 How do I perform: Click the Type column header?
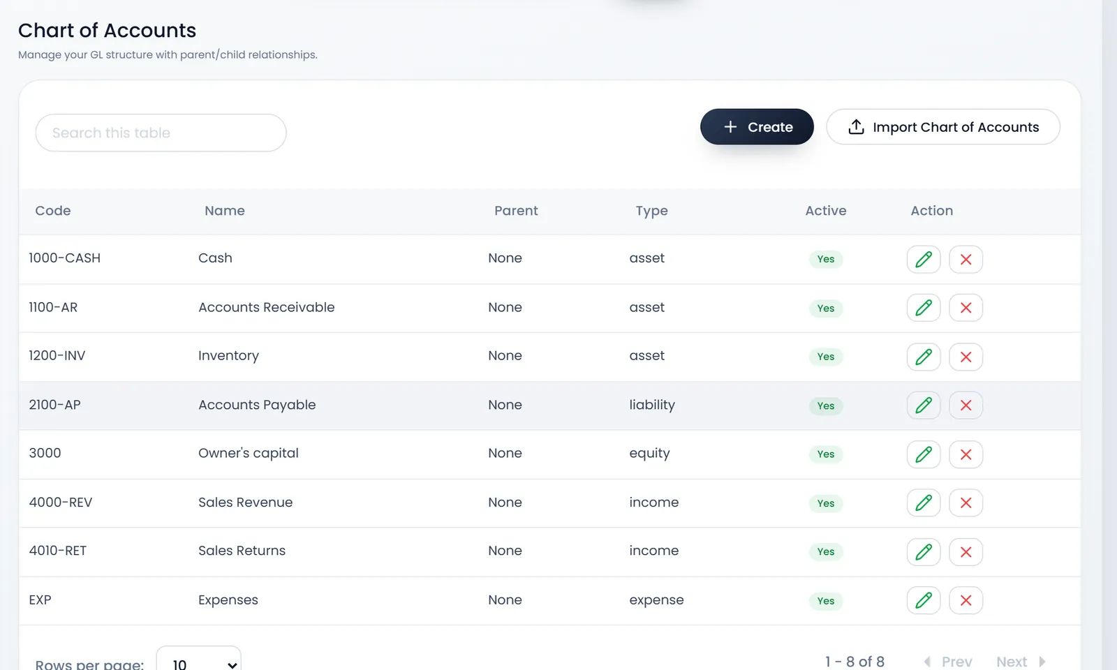coord(651,211)
